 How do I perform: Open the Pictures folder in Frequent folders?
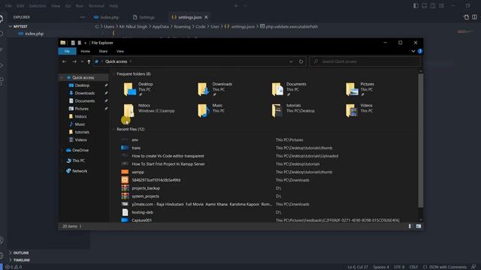click(360, 88)
